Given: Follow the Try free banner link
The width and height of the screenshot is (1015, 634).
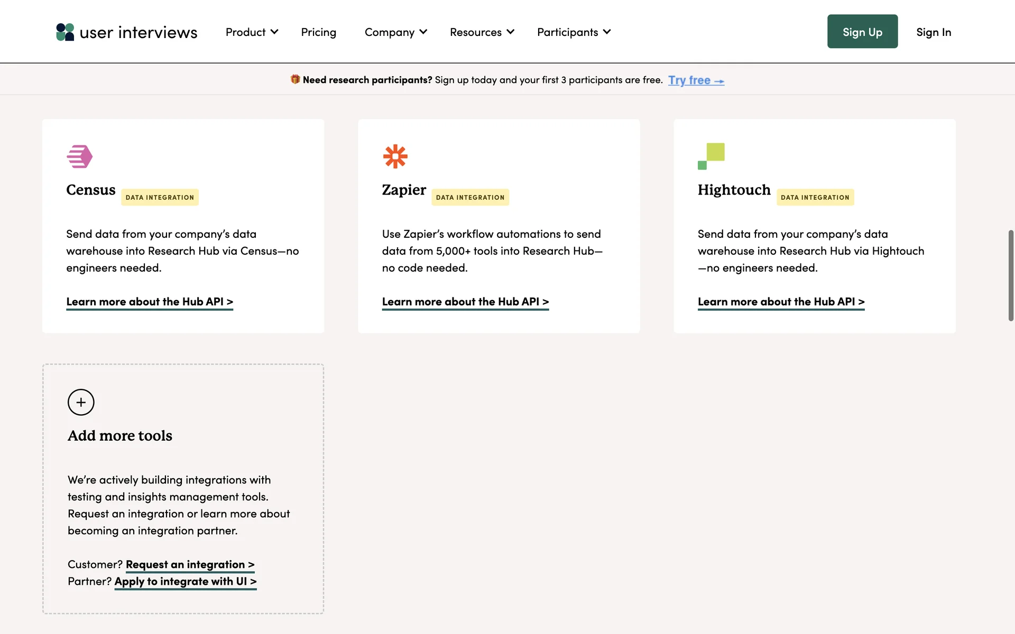Looking at the screenshot, I should 696,80.
